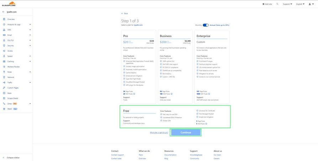Click the Add site button in the header

[x=267, y=4]
